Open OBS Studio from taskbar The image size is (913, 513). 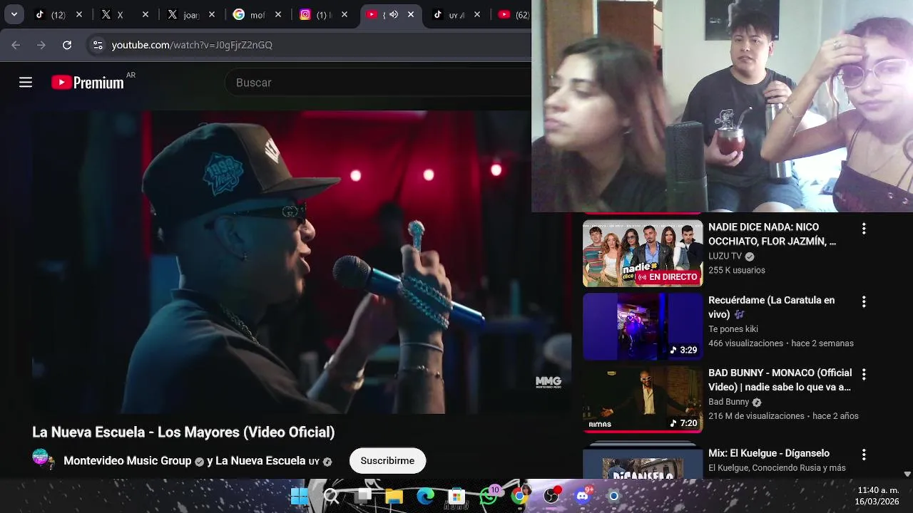pyautogui.click(x=552, y=496)
